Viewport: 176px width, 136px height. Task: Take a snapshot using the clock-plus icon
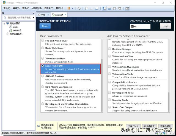pos(86,8)
